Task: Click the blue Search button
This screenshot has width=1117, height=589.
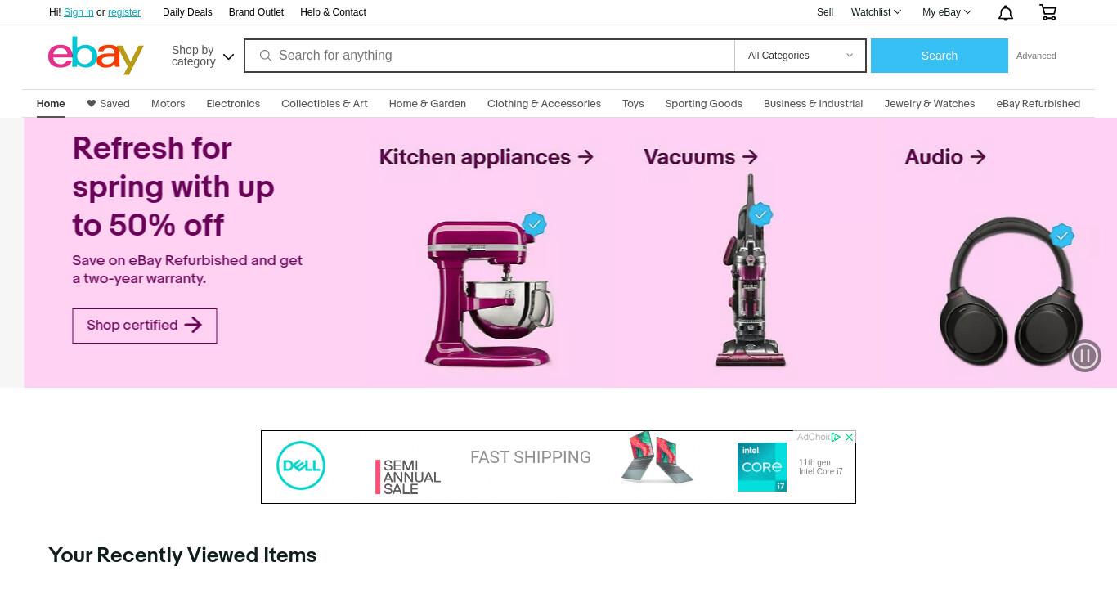Action: [x=940, y=56]
